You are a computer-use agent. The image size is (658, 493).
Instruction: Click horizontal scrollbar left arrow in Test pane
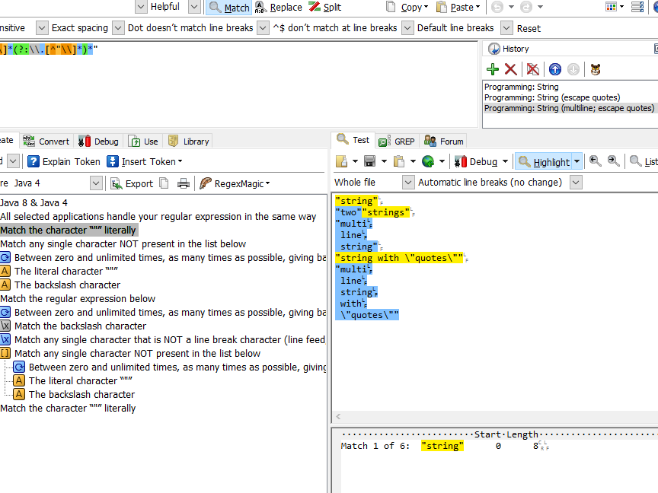[338, 416]
